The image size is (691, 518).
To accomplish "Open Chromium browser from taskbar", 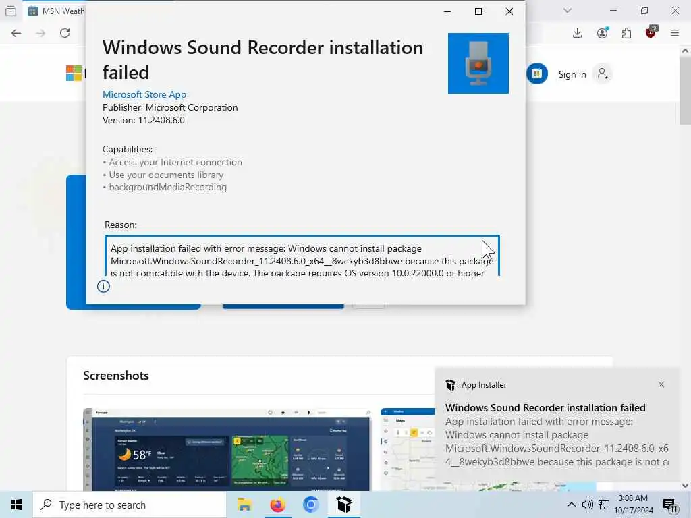I will click(310, 505).
